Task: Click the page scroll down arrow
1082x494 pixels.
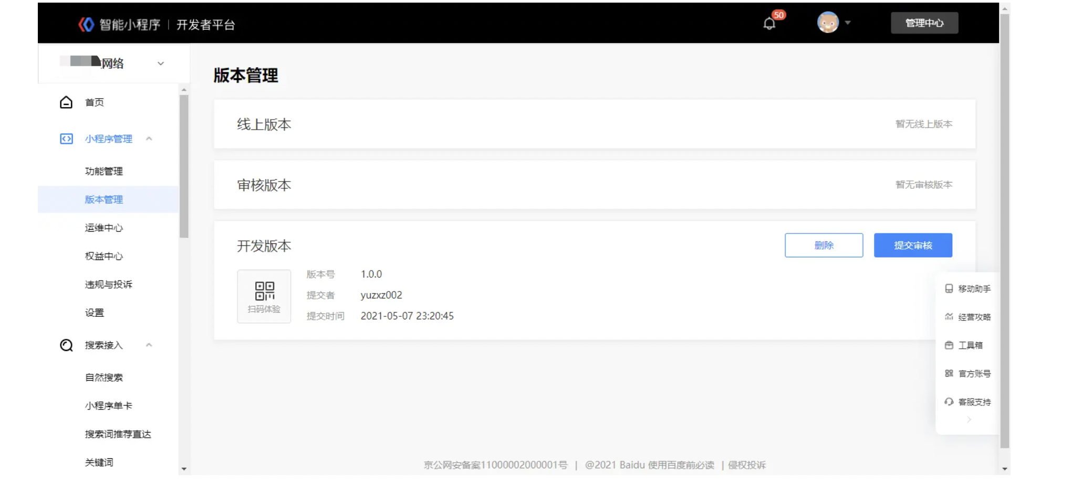Action: tap(1005, 469)
